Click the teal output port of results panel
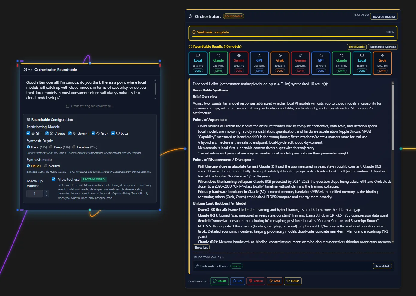This screenshot has height=296, width=416. pyautogui.click(x=401, y=148)
